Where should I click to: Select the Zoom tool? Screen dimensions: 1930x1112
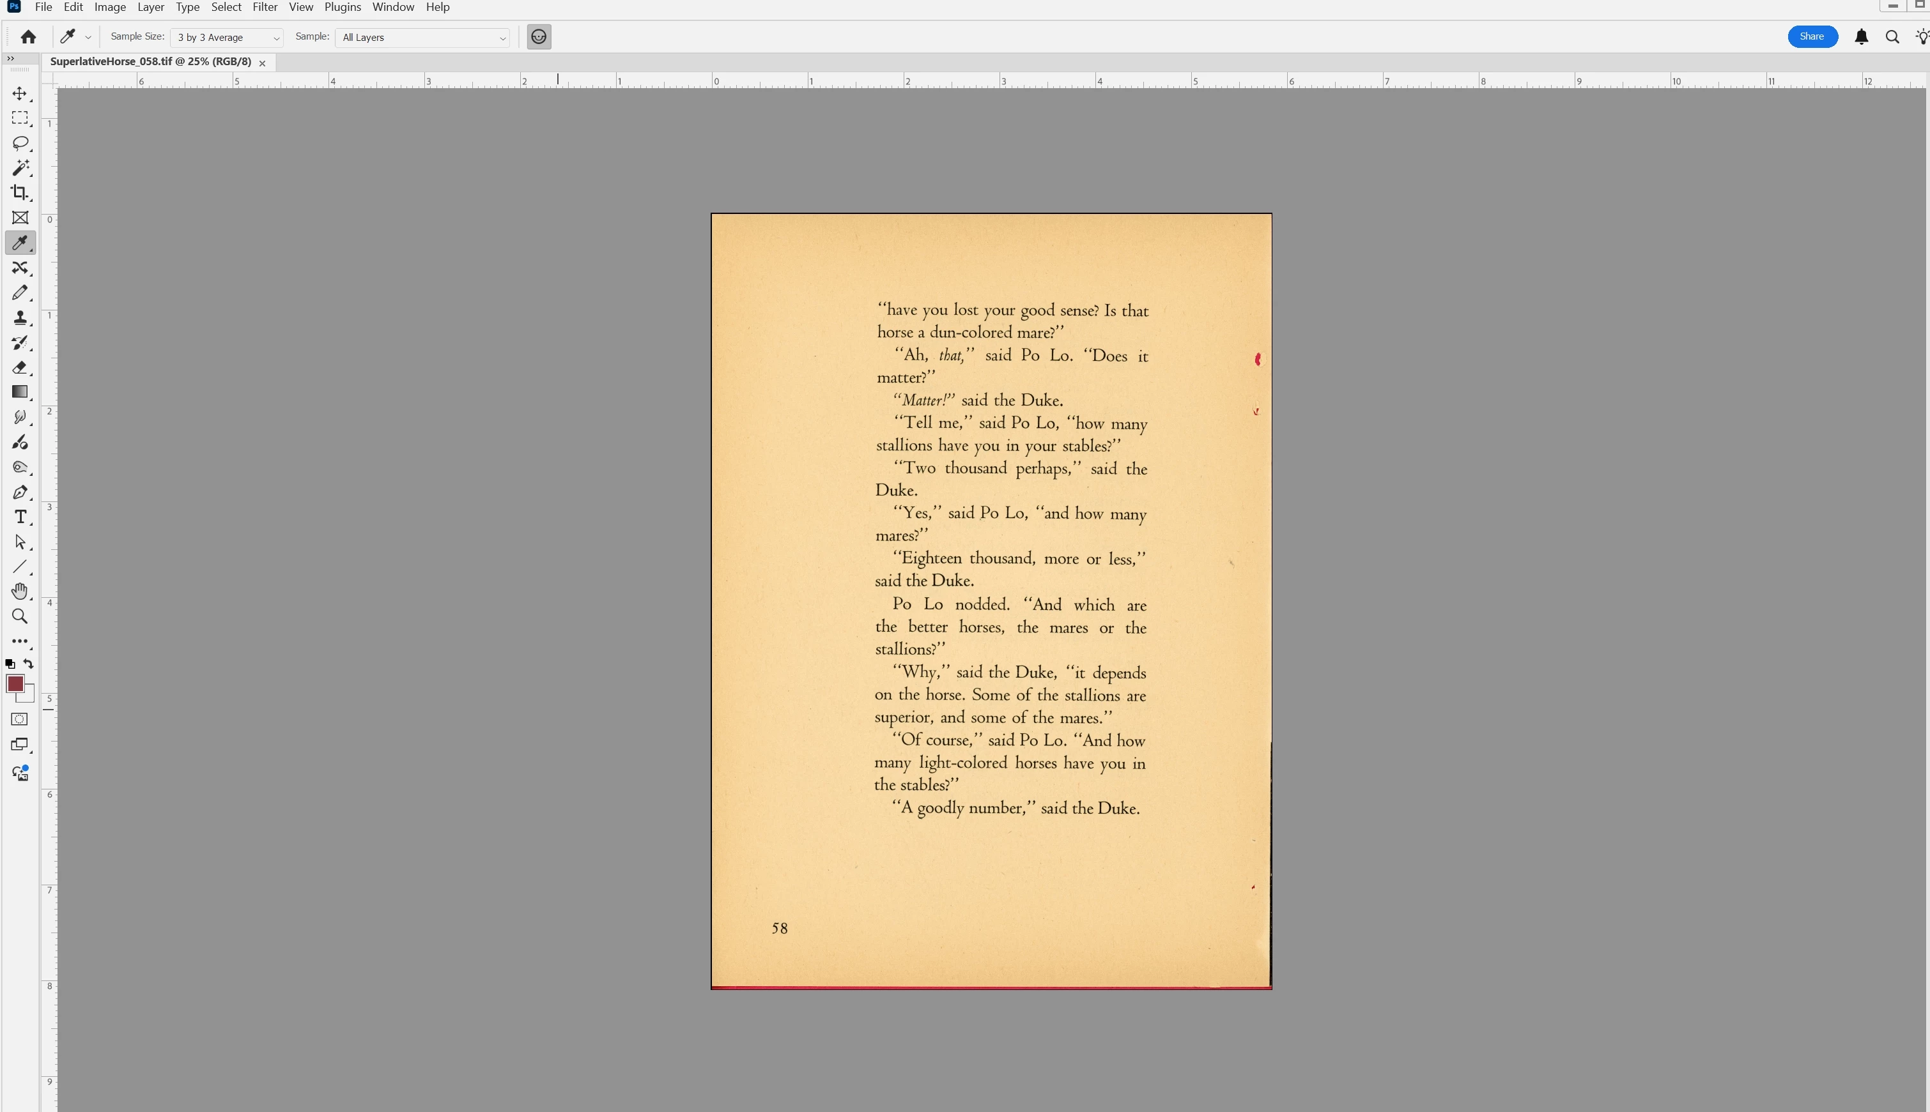[20, 616]
